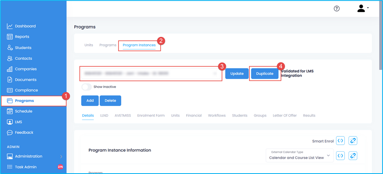Toggle the Show Inactive switch
Image resolution: width=383 pixels, height=174 pixels.
86,87
